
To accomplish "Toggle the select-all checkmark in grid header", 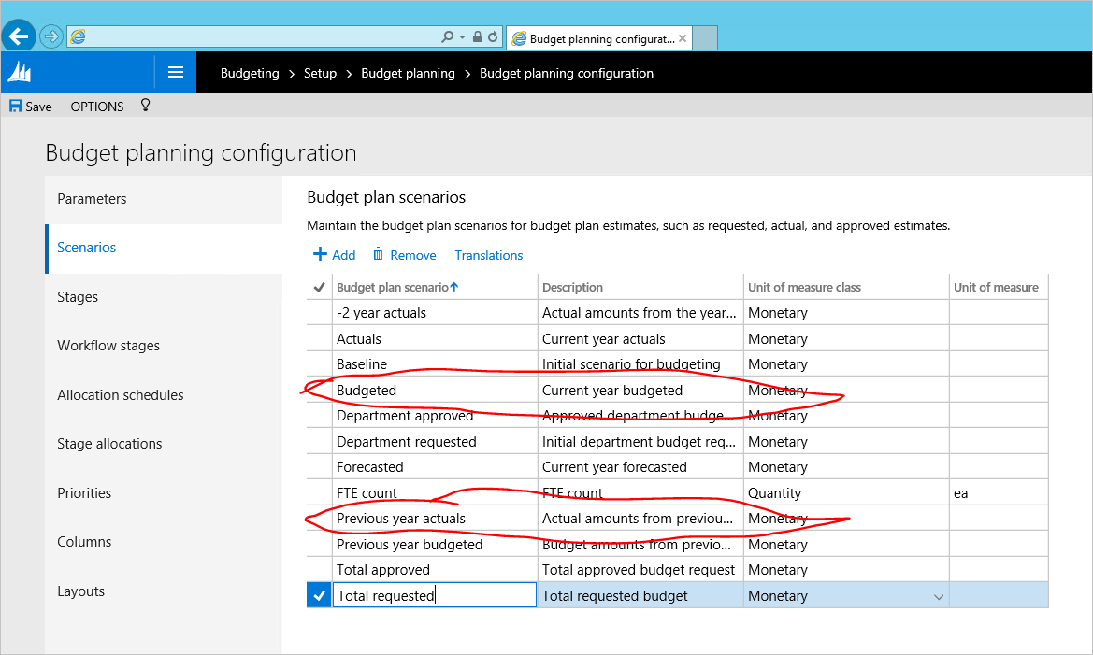I will (x=319, y=287).
